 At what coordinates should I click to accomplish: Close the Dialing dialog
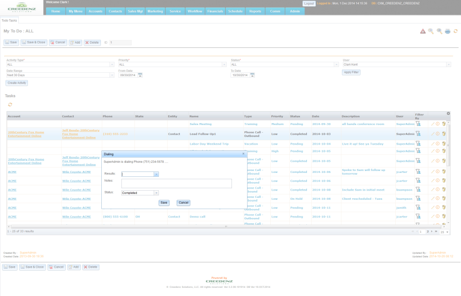(243, 154)
